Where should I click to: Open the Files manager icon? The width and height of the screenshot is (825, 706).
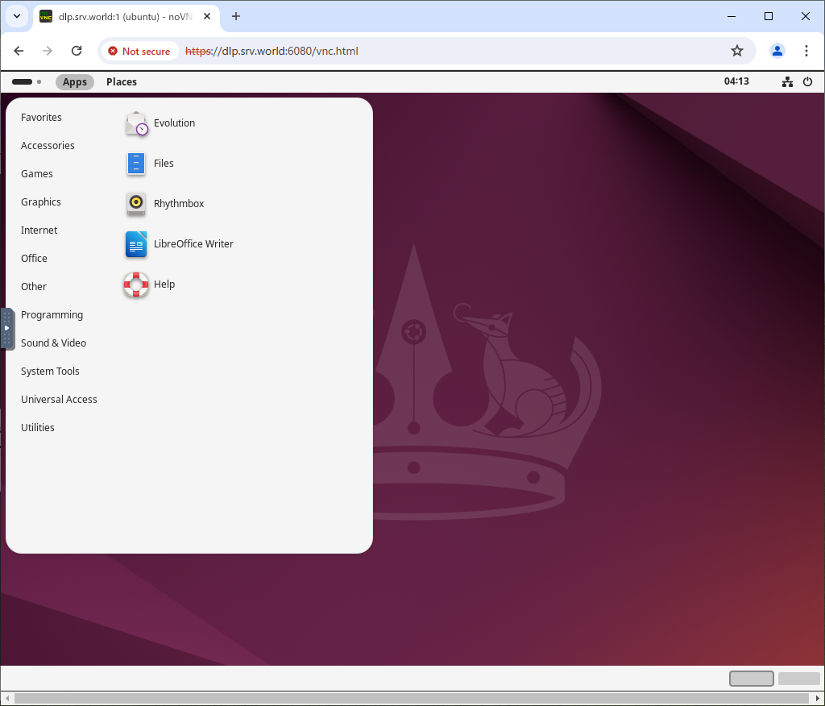136,164
